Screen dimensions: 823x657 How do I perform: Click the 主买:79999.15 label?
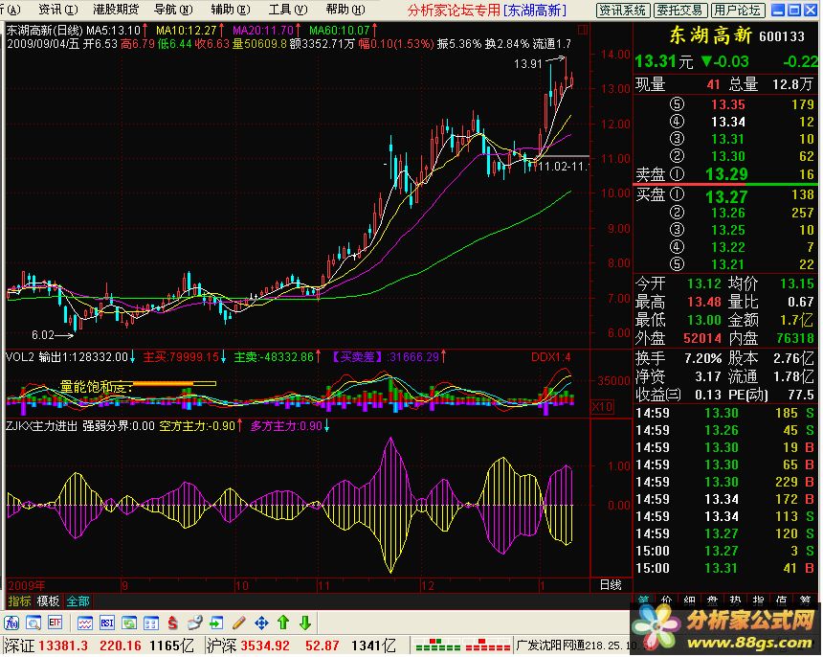pos(181,357)
